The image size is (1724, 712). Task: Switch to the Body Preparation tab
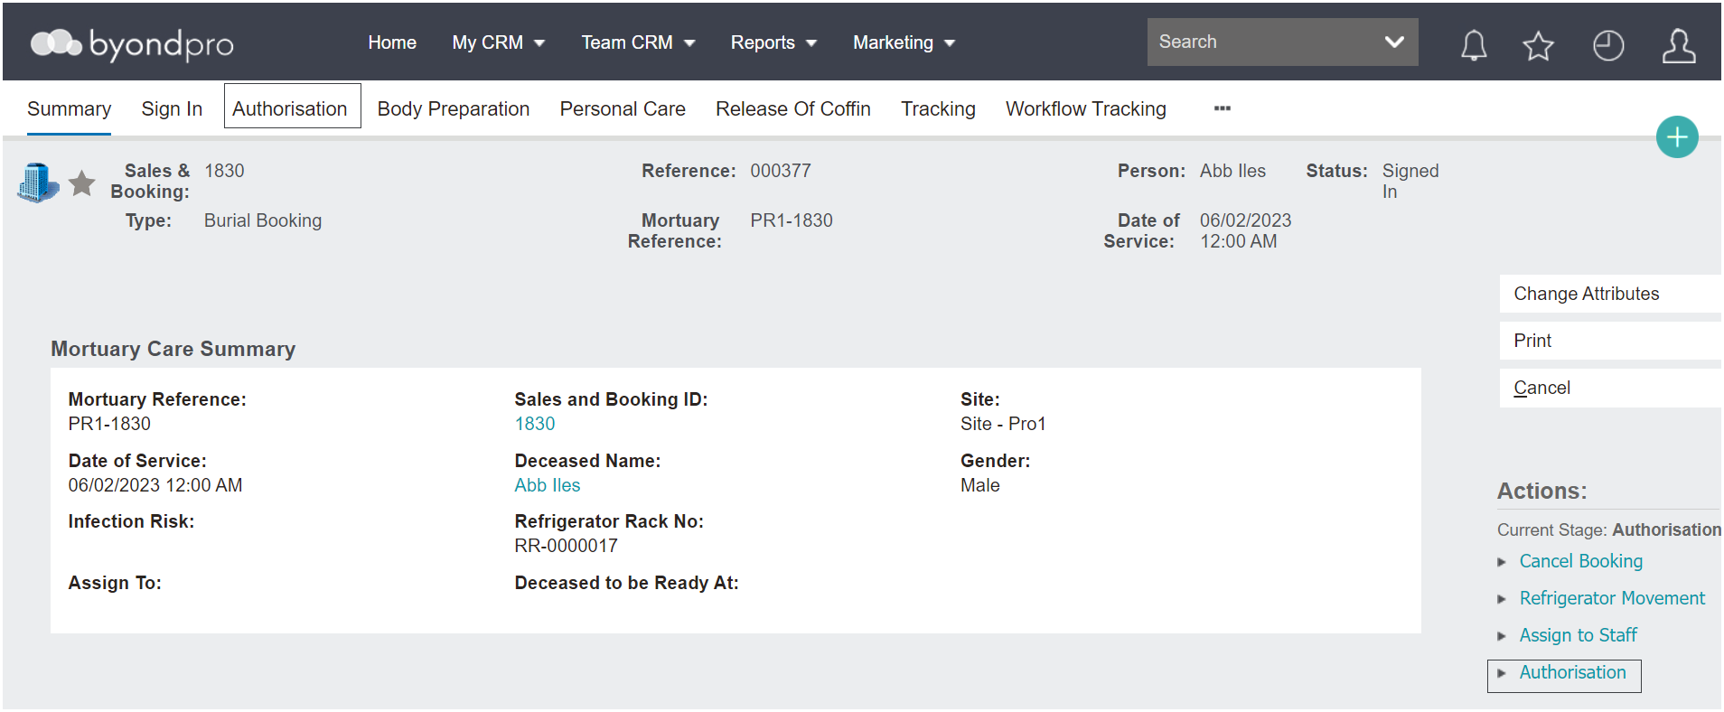click(x=454, y=109)
